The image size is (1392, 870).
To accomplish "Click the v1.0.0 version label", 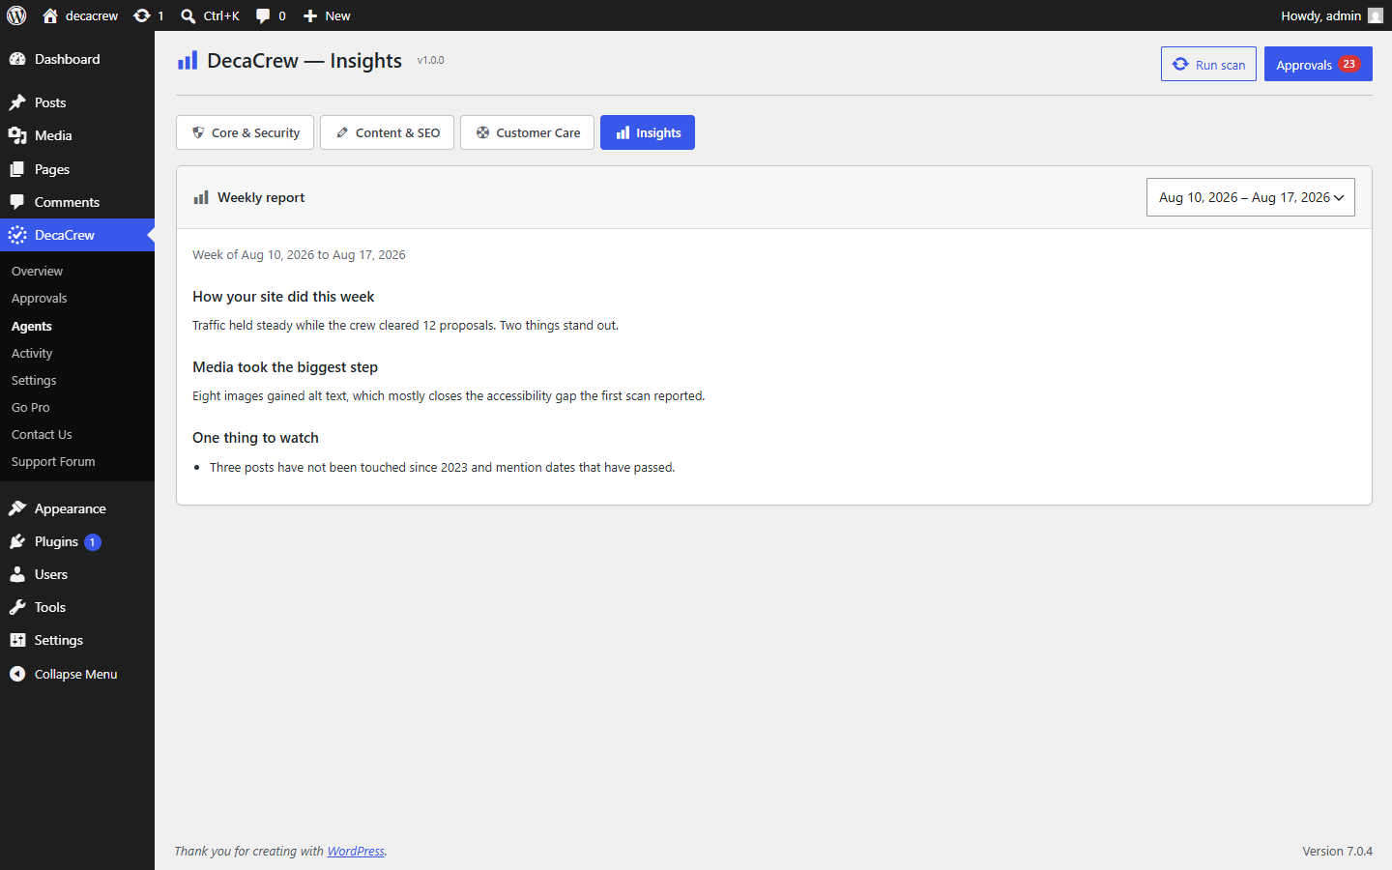I will coord(431,60).
